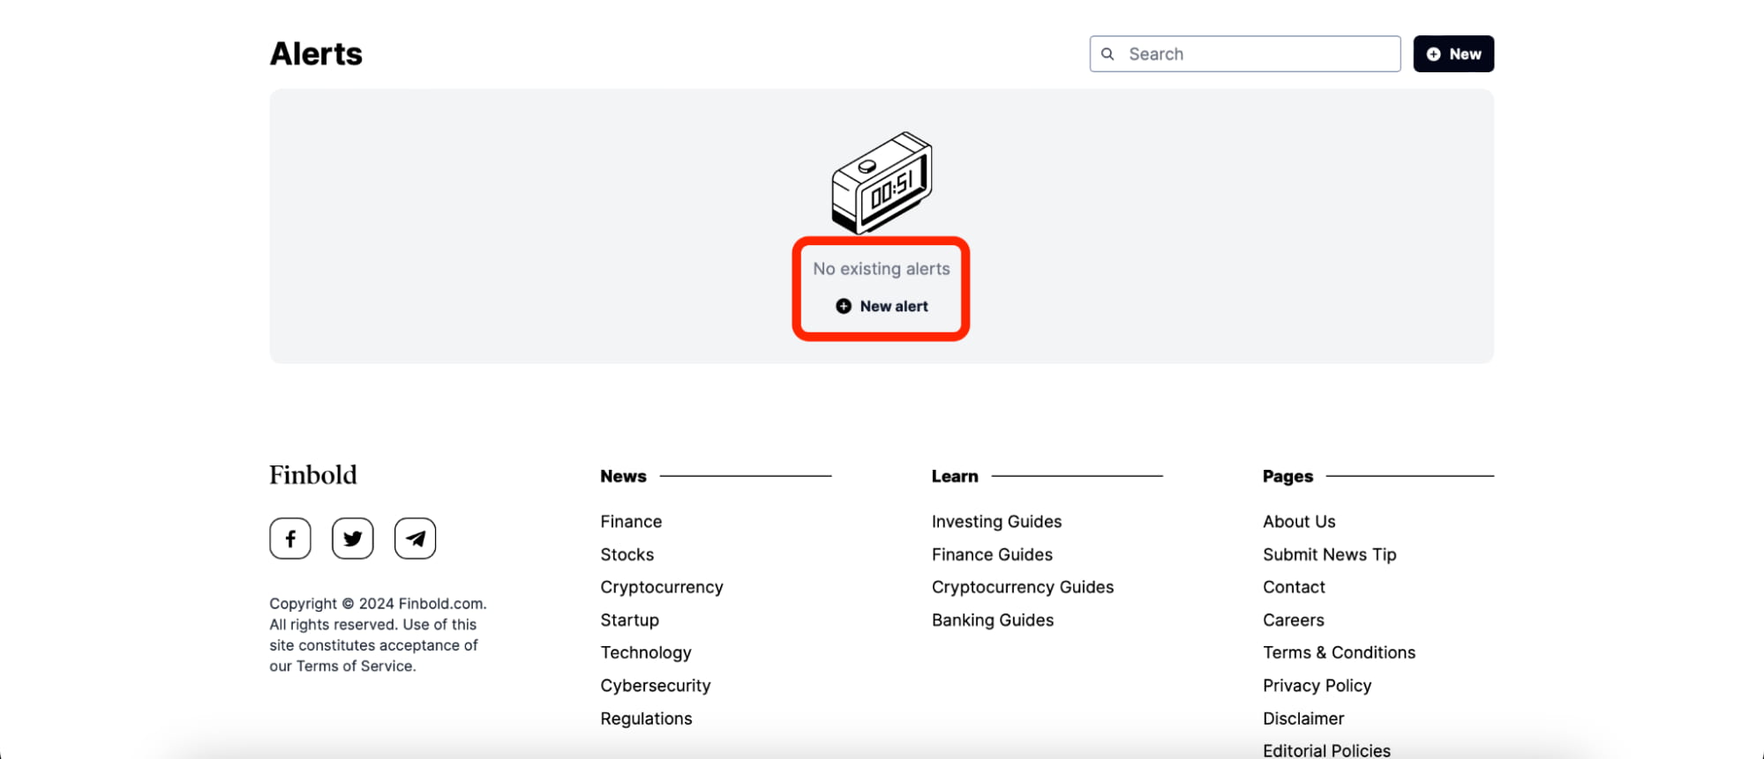The image size is (1764, 759).
Task: Open the Cryptocurrency news section
Action: coord(662,586)
